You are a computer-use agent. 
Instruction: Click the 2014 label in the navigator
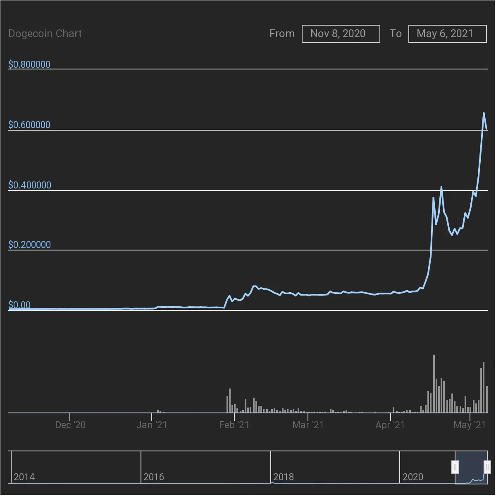pos(24,477)
